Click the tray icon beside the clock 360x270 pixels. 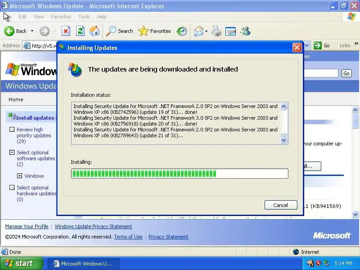(x=326, y=263)
